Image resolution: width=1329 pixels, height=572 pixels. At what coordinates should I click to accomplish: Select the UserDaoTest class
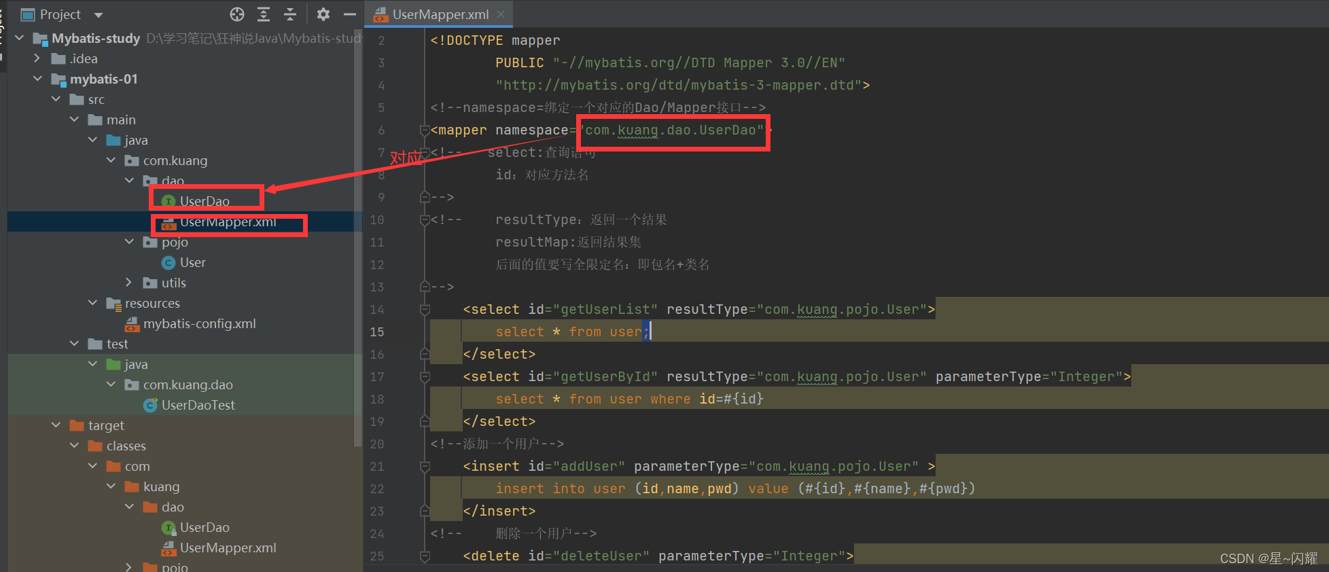click(x=198, y=405)
